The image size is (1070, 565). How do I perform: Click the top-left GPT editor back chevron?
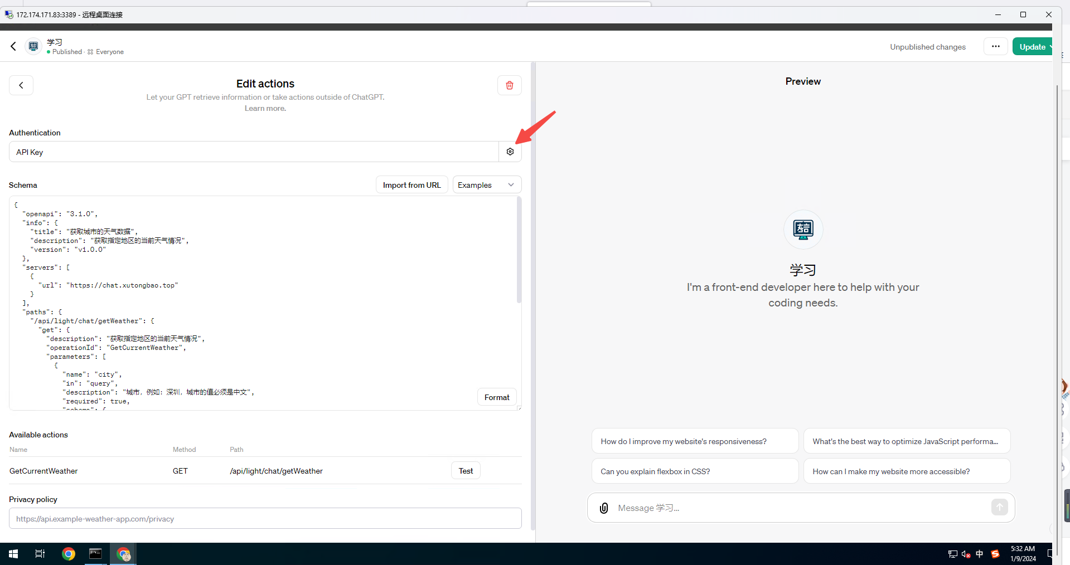[13, 46]
